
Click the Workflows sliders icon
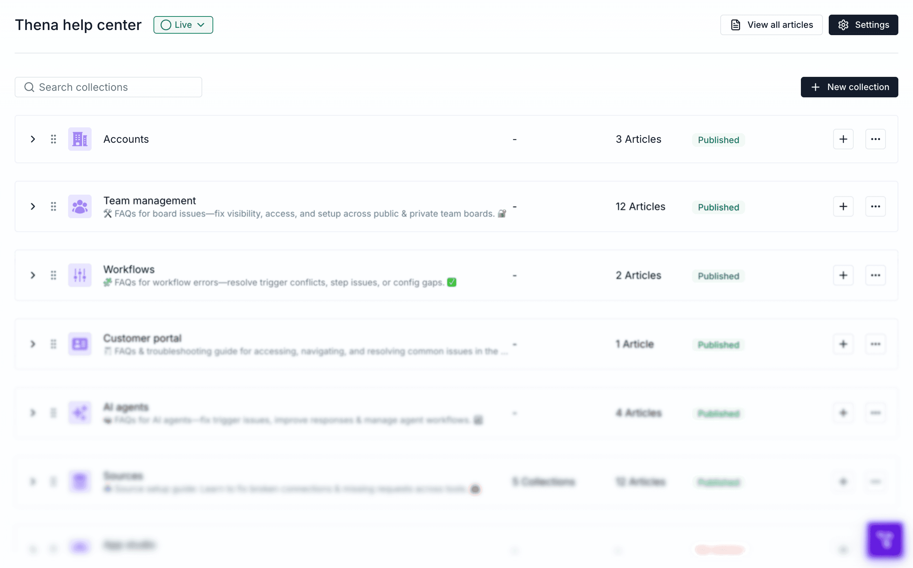click(80, 275)
